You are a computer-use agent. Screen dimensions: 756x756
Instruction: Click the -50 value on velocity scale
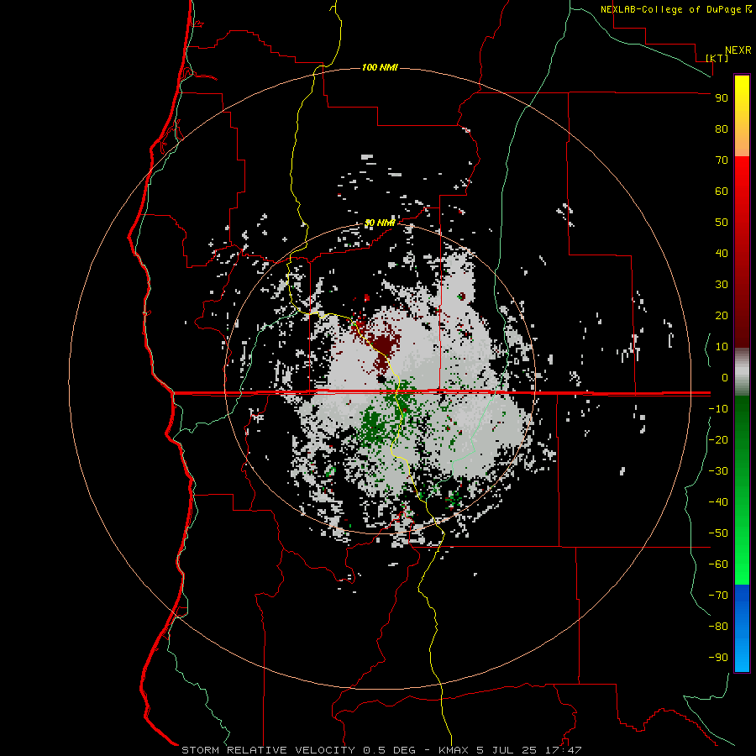click(x=718, y=533)
